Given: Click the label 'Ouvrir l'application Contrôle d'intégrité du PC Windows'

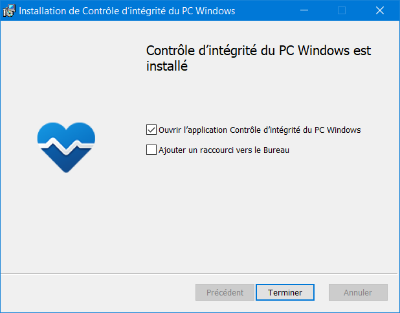Looking at the screenshot, I should (x=260, y=130).
